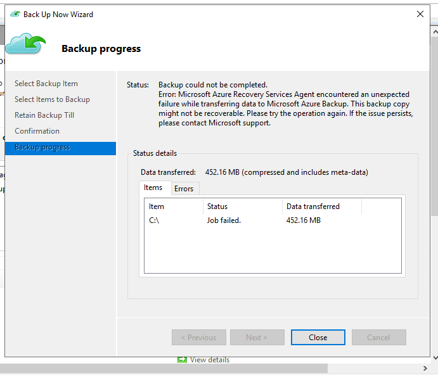The image size is (438, 375).
Task: Click the Data transferred total value text
Action: (x=287, y=172)
